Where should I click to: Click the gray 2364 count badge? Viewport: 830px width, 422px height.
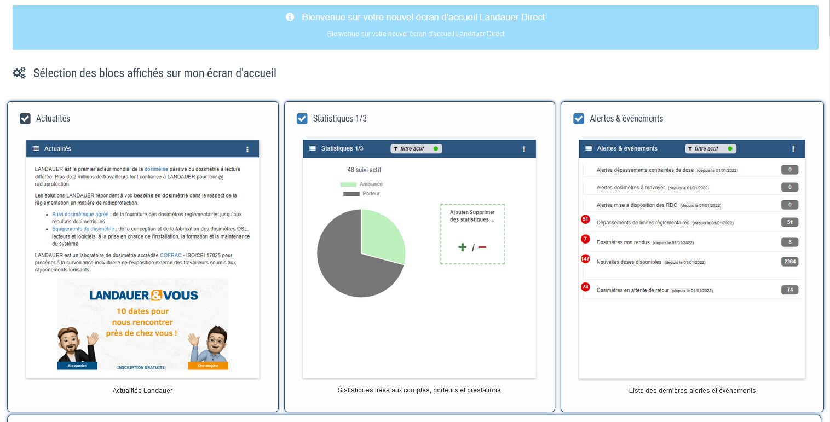click(x=789, y=262)
